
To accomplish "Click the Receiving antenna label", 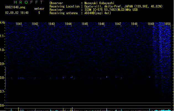I will (64, 13).
